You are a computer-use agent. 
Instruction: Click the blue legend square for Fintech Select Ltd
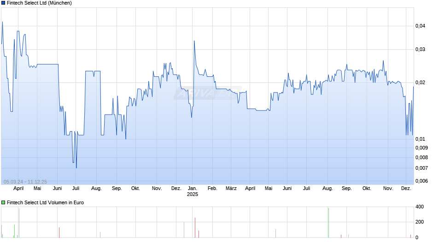click(x=3, y=3)
